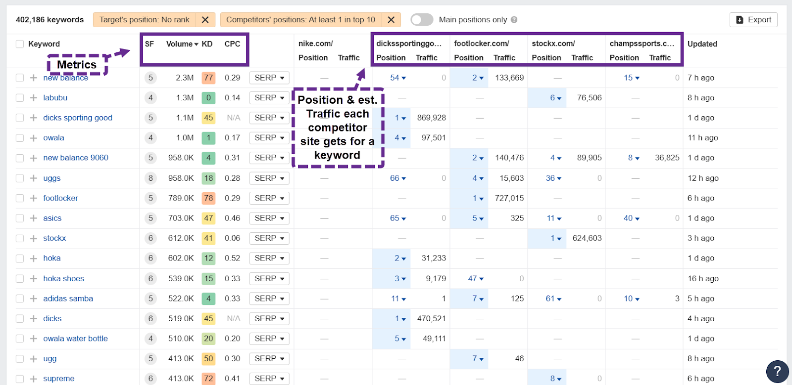Screen dimensions: 792x385
Task: Open SERP dropdown for labubu
Action: 269,98
